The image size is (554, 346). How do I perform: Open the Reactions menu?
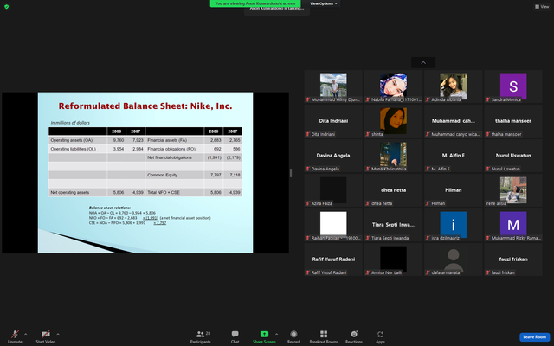tap(354, 336)
